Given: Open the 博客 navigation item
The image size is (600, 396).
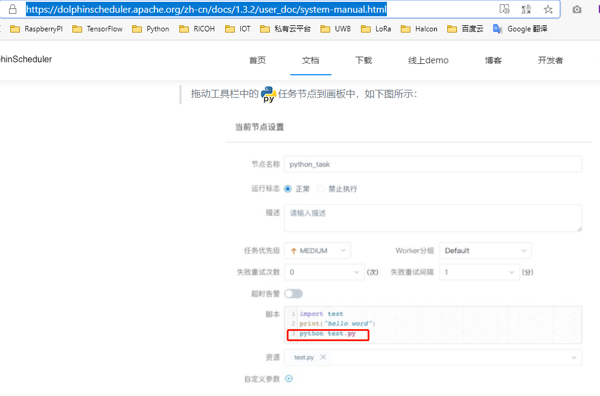Looking at the screenshot, I should 493,60.
